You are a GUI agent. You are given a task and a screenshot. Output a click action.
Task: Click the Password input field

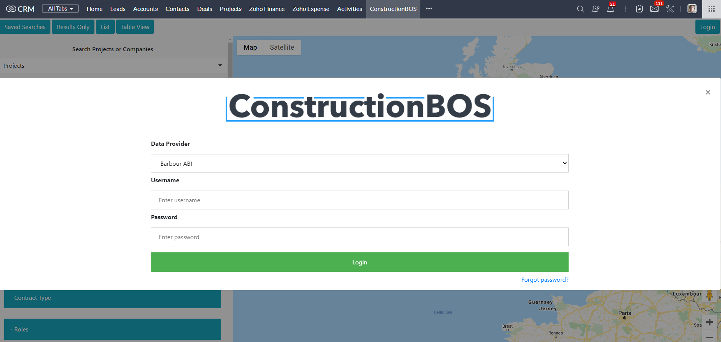359,237
